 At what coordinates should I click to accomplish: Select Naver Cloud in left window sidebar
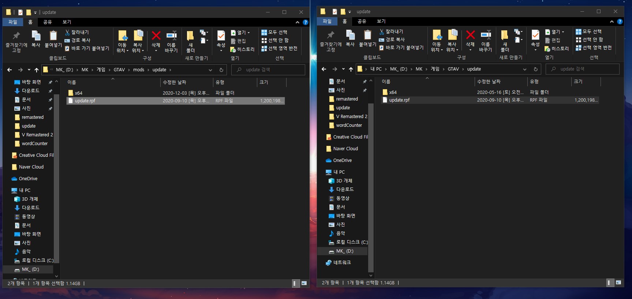click(28, 167)
